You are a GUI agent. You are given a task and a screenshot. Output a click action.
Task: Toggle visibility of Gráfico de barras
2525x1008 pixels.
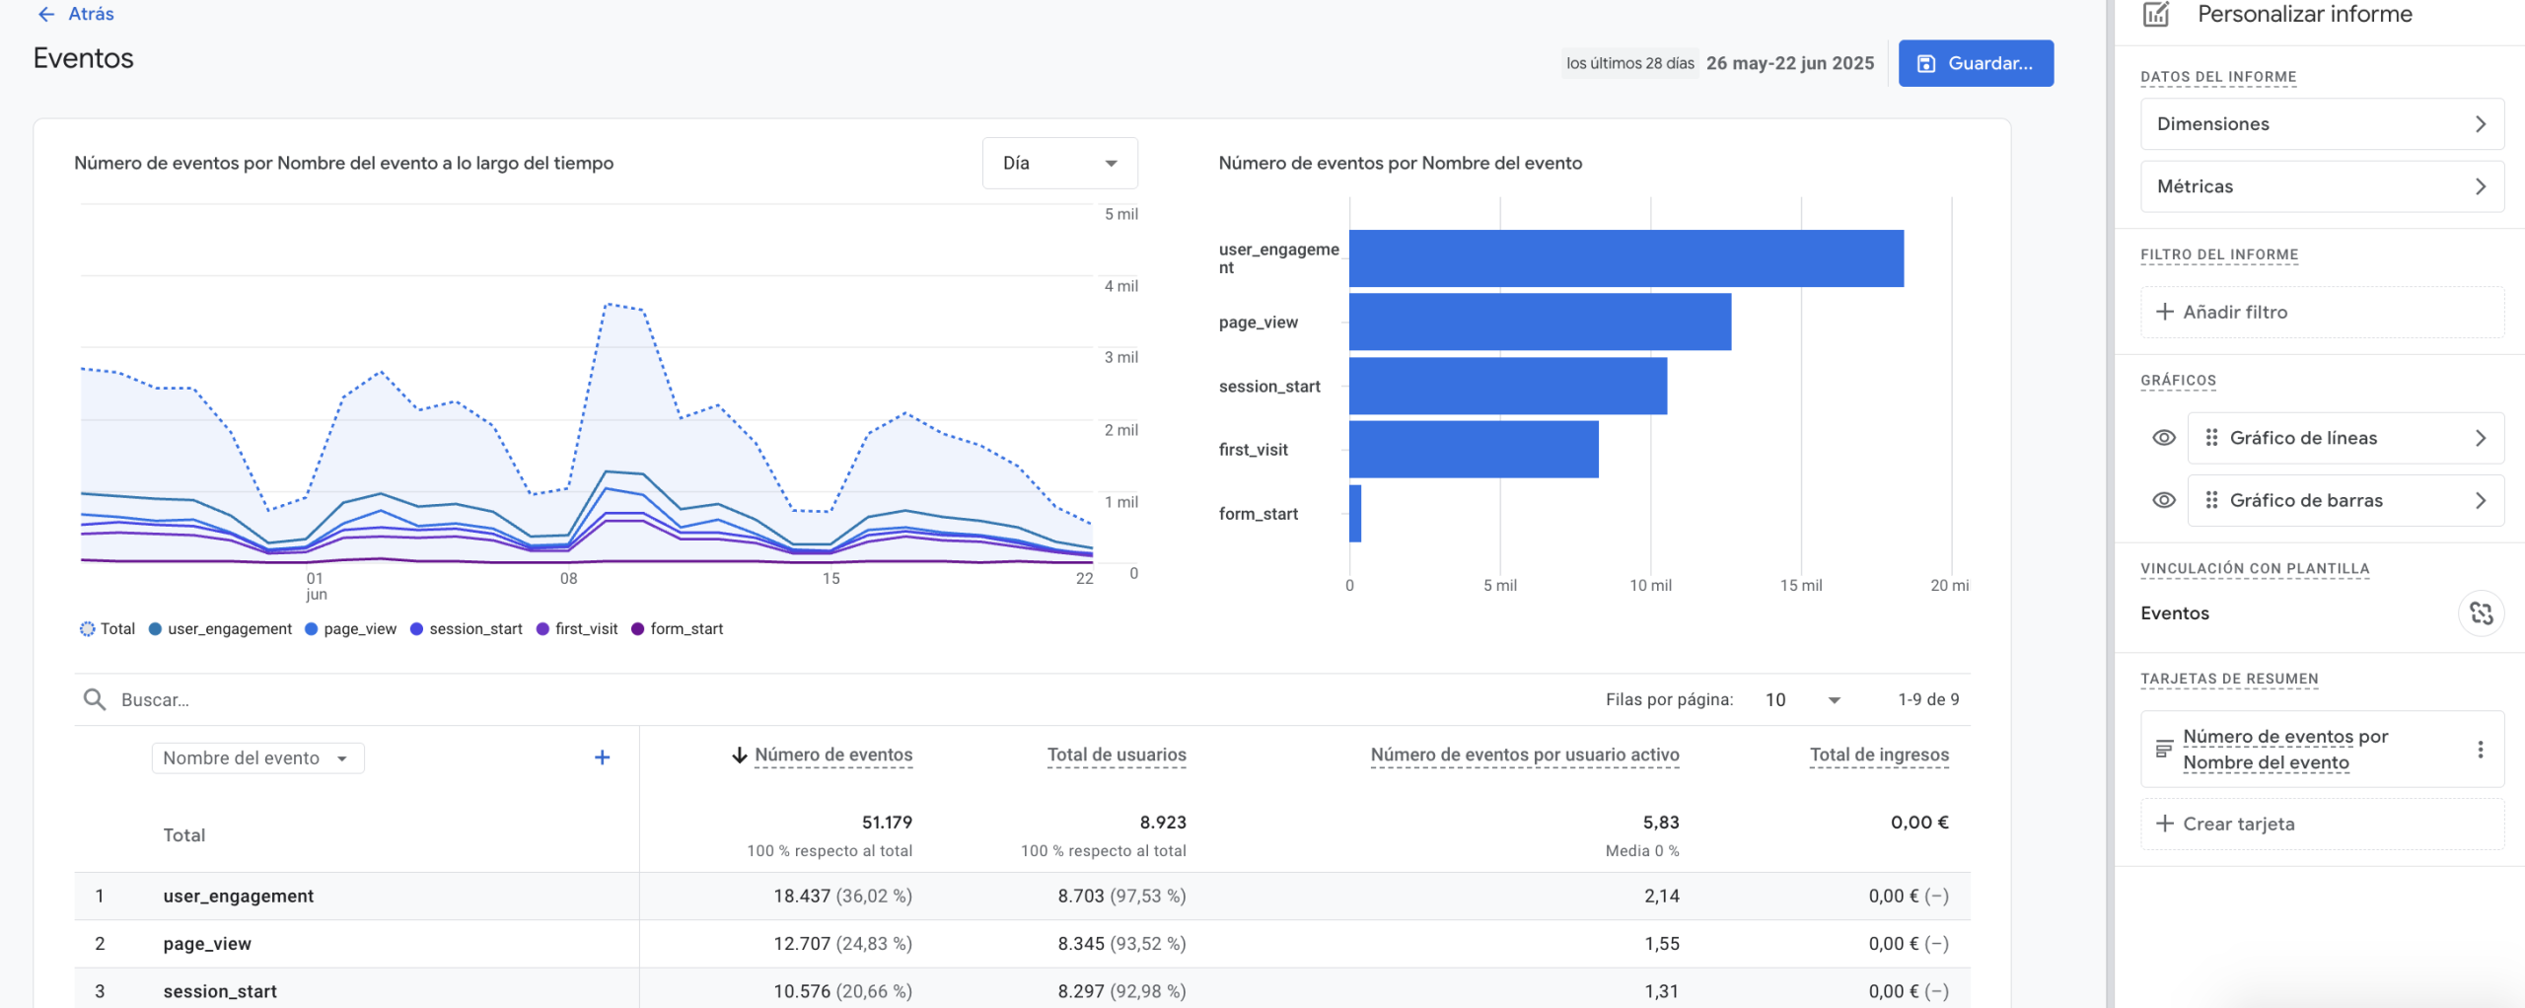[x=2163, y=501]
